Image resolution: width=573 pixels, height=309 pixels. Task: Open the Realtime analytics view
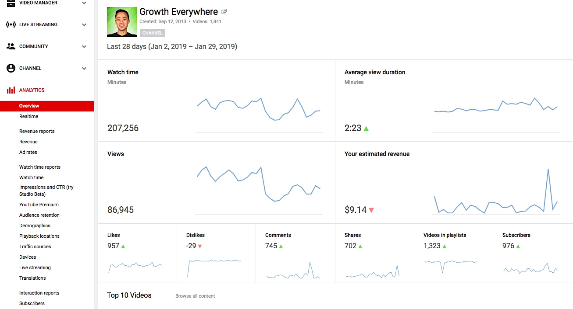pyautogui.click(x=28, y=116)
